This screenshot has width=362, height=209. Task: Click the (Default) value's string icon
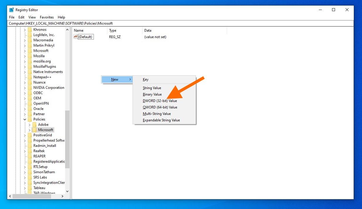(76, 37)
